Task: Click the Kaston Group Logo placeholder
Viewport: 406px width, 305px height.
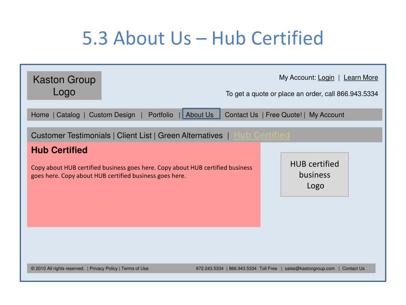Action: pos(64,86)
